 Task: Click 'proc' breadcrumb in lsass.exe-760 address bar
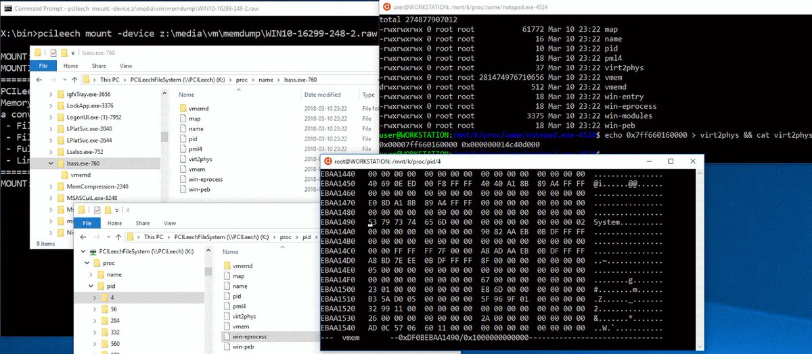pyautogui.click(x=242, y=80)
